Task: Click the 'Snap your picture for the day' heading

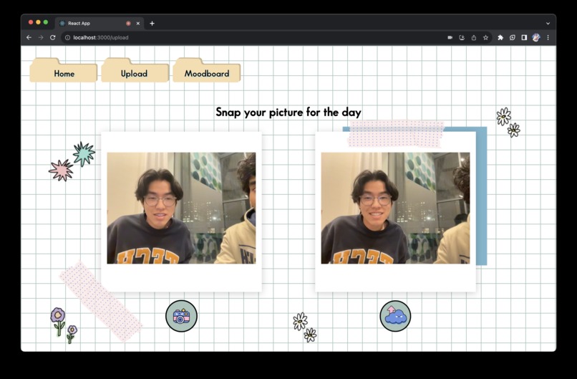Action: [288, 112]
